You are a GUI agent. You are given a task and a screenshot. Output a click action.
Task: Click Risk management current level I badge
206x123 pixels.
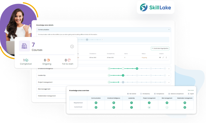click(167, 107)
